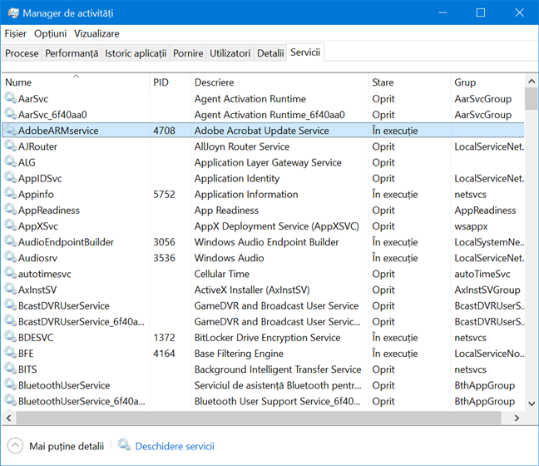Sort by the Stare column header
The width and height of the screenshot is (539, 466).
409,82
